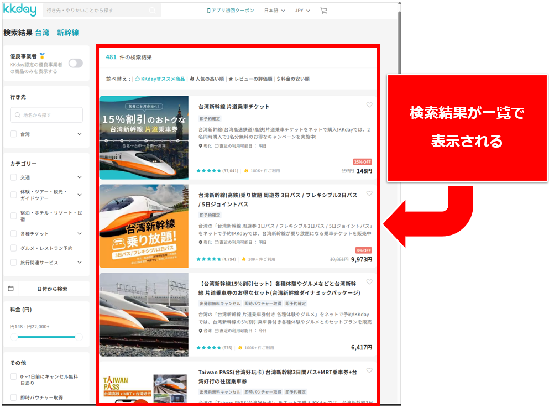The width and height of the screenshot is (549, 408).
Task: Click the price slider maximum handle
Action: tap(79, 337)
